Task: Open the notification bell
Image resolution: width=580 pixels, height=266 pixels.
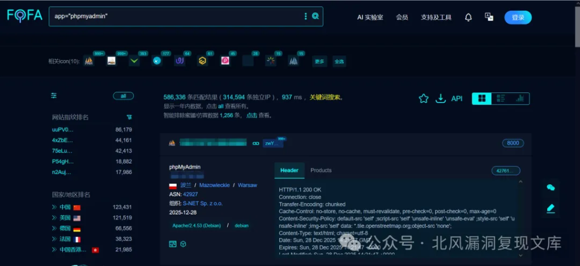Action: [468, 18]
